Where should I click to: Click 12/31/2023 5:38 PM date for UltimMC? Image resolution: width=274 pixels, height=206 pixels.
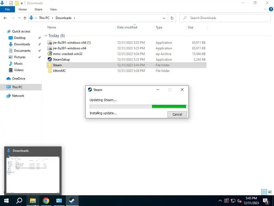coord(131,71)
